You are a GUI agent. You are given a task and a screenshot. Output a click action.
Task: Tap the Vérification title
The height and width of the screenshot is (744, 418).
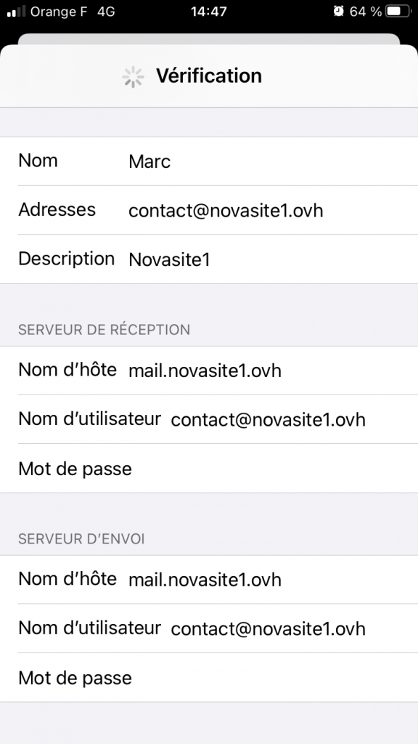pos(209,76)
